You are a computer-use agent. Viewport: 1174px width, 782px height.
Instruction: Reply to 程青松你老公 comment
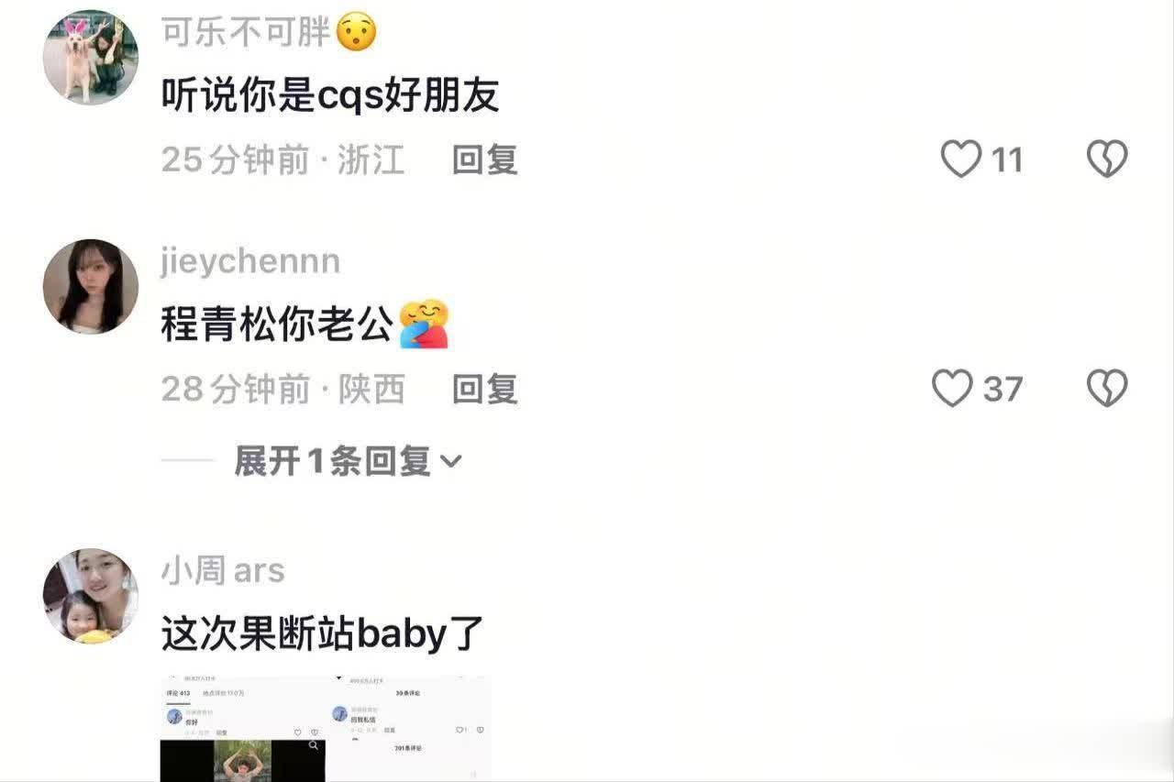click(x=485, y=390)
